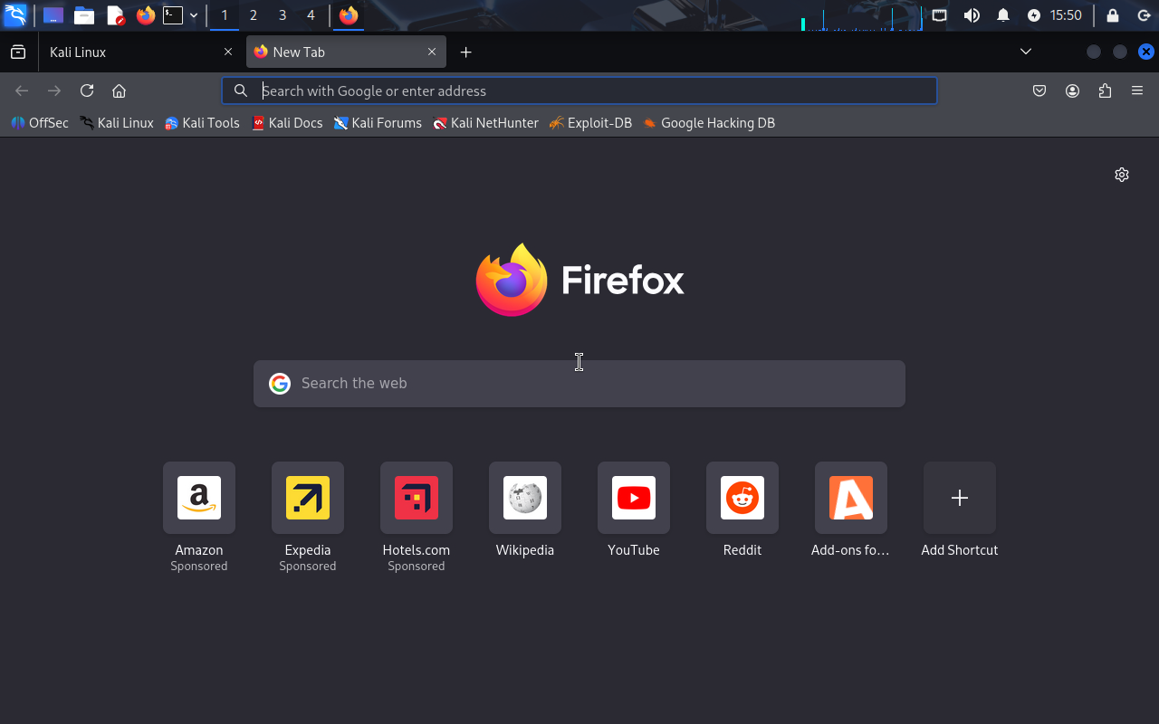Screen dimensions: 1159x724
Task: Open the Firefox hamburger menu
Action: click(x=1137, y=90)
